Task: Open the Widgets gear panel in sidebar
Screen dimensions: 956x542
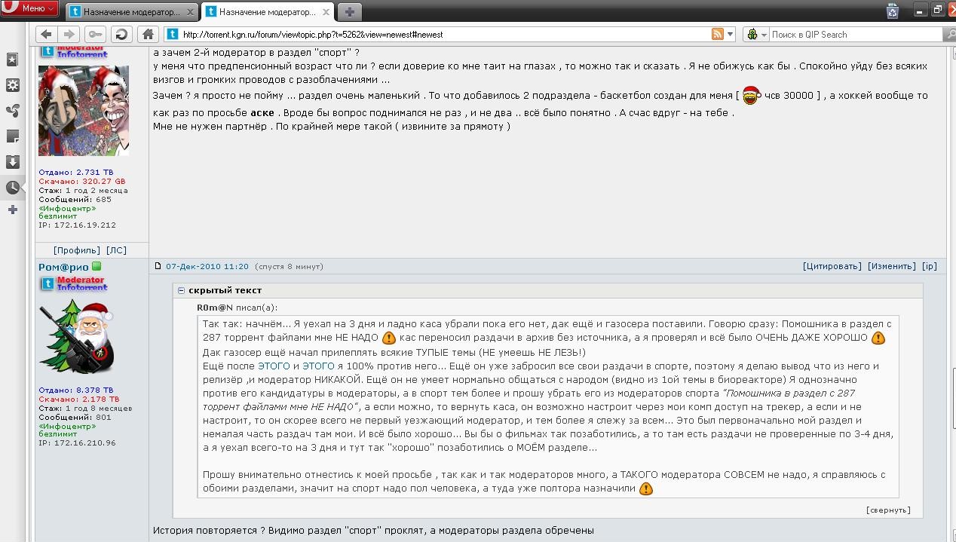Action: (12, 86)
